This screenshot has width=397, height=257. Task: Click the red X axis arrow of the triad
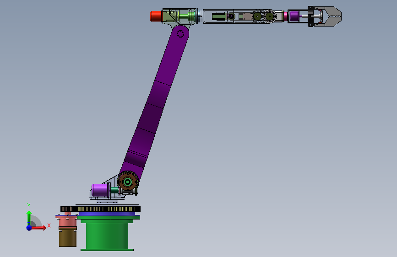[x=38, y=228]
